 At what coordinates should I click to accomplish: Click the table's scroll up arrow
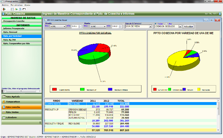pyautogui.click(x=218, y=101)
